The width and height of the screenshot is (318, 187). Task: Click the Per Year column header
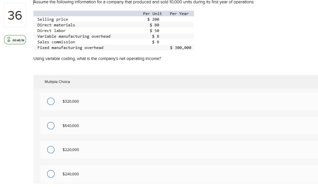coord(179,14)
